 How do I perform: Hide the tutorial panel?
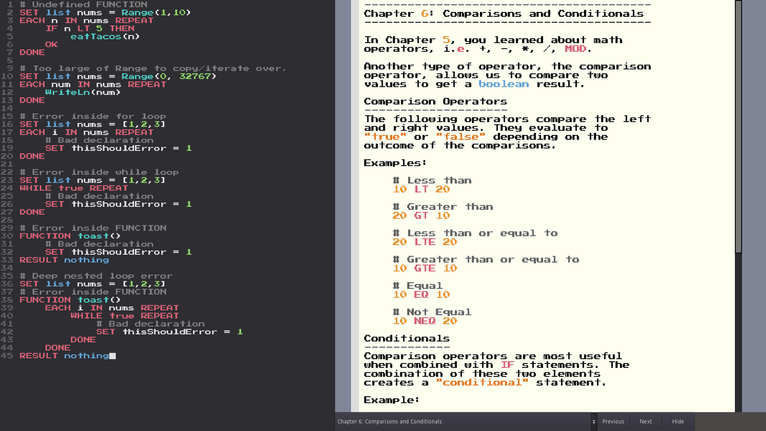pos(678,421)
